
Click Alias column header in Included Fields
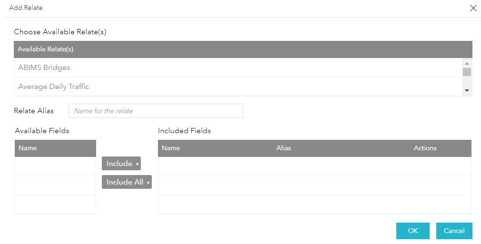pyautogui.click(x=284, y=148)
